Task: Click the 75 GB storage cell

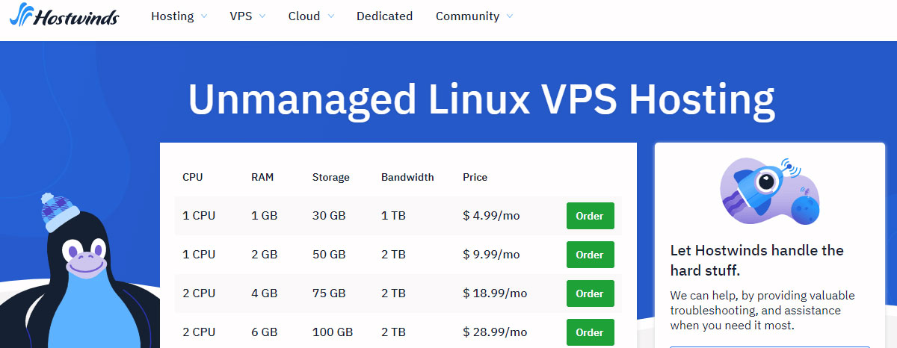Action: click(329, 293)
